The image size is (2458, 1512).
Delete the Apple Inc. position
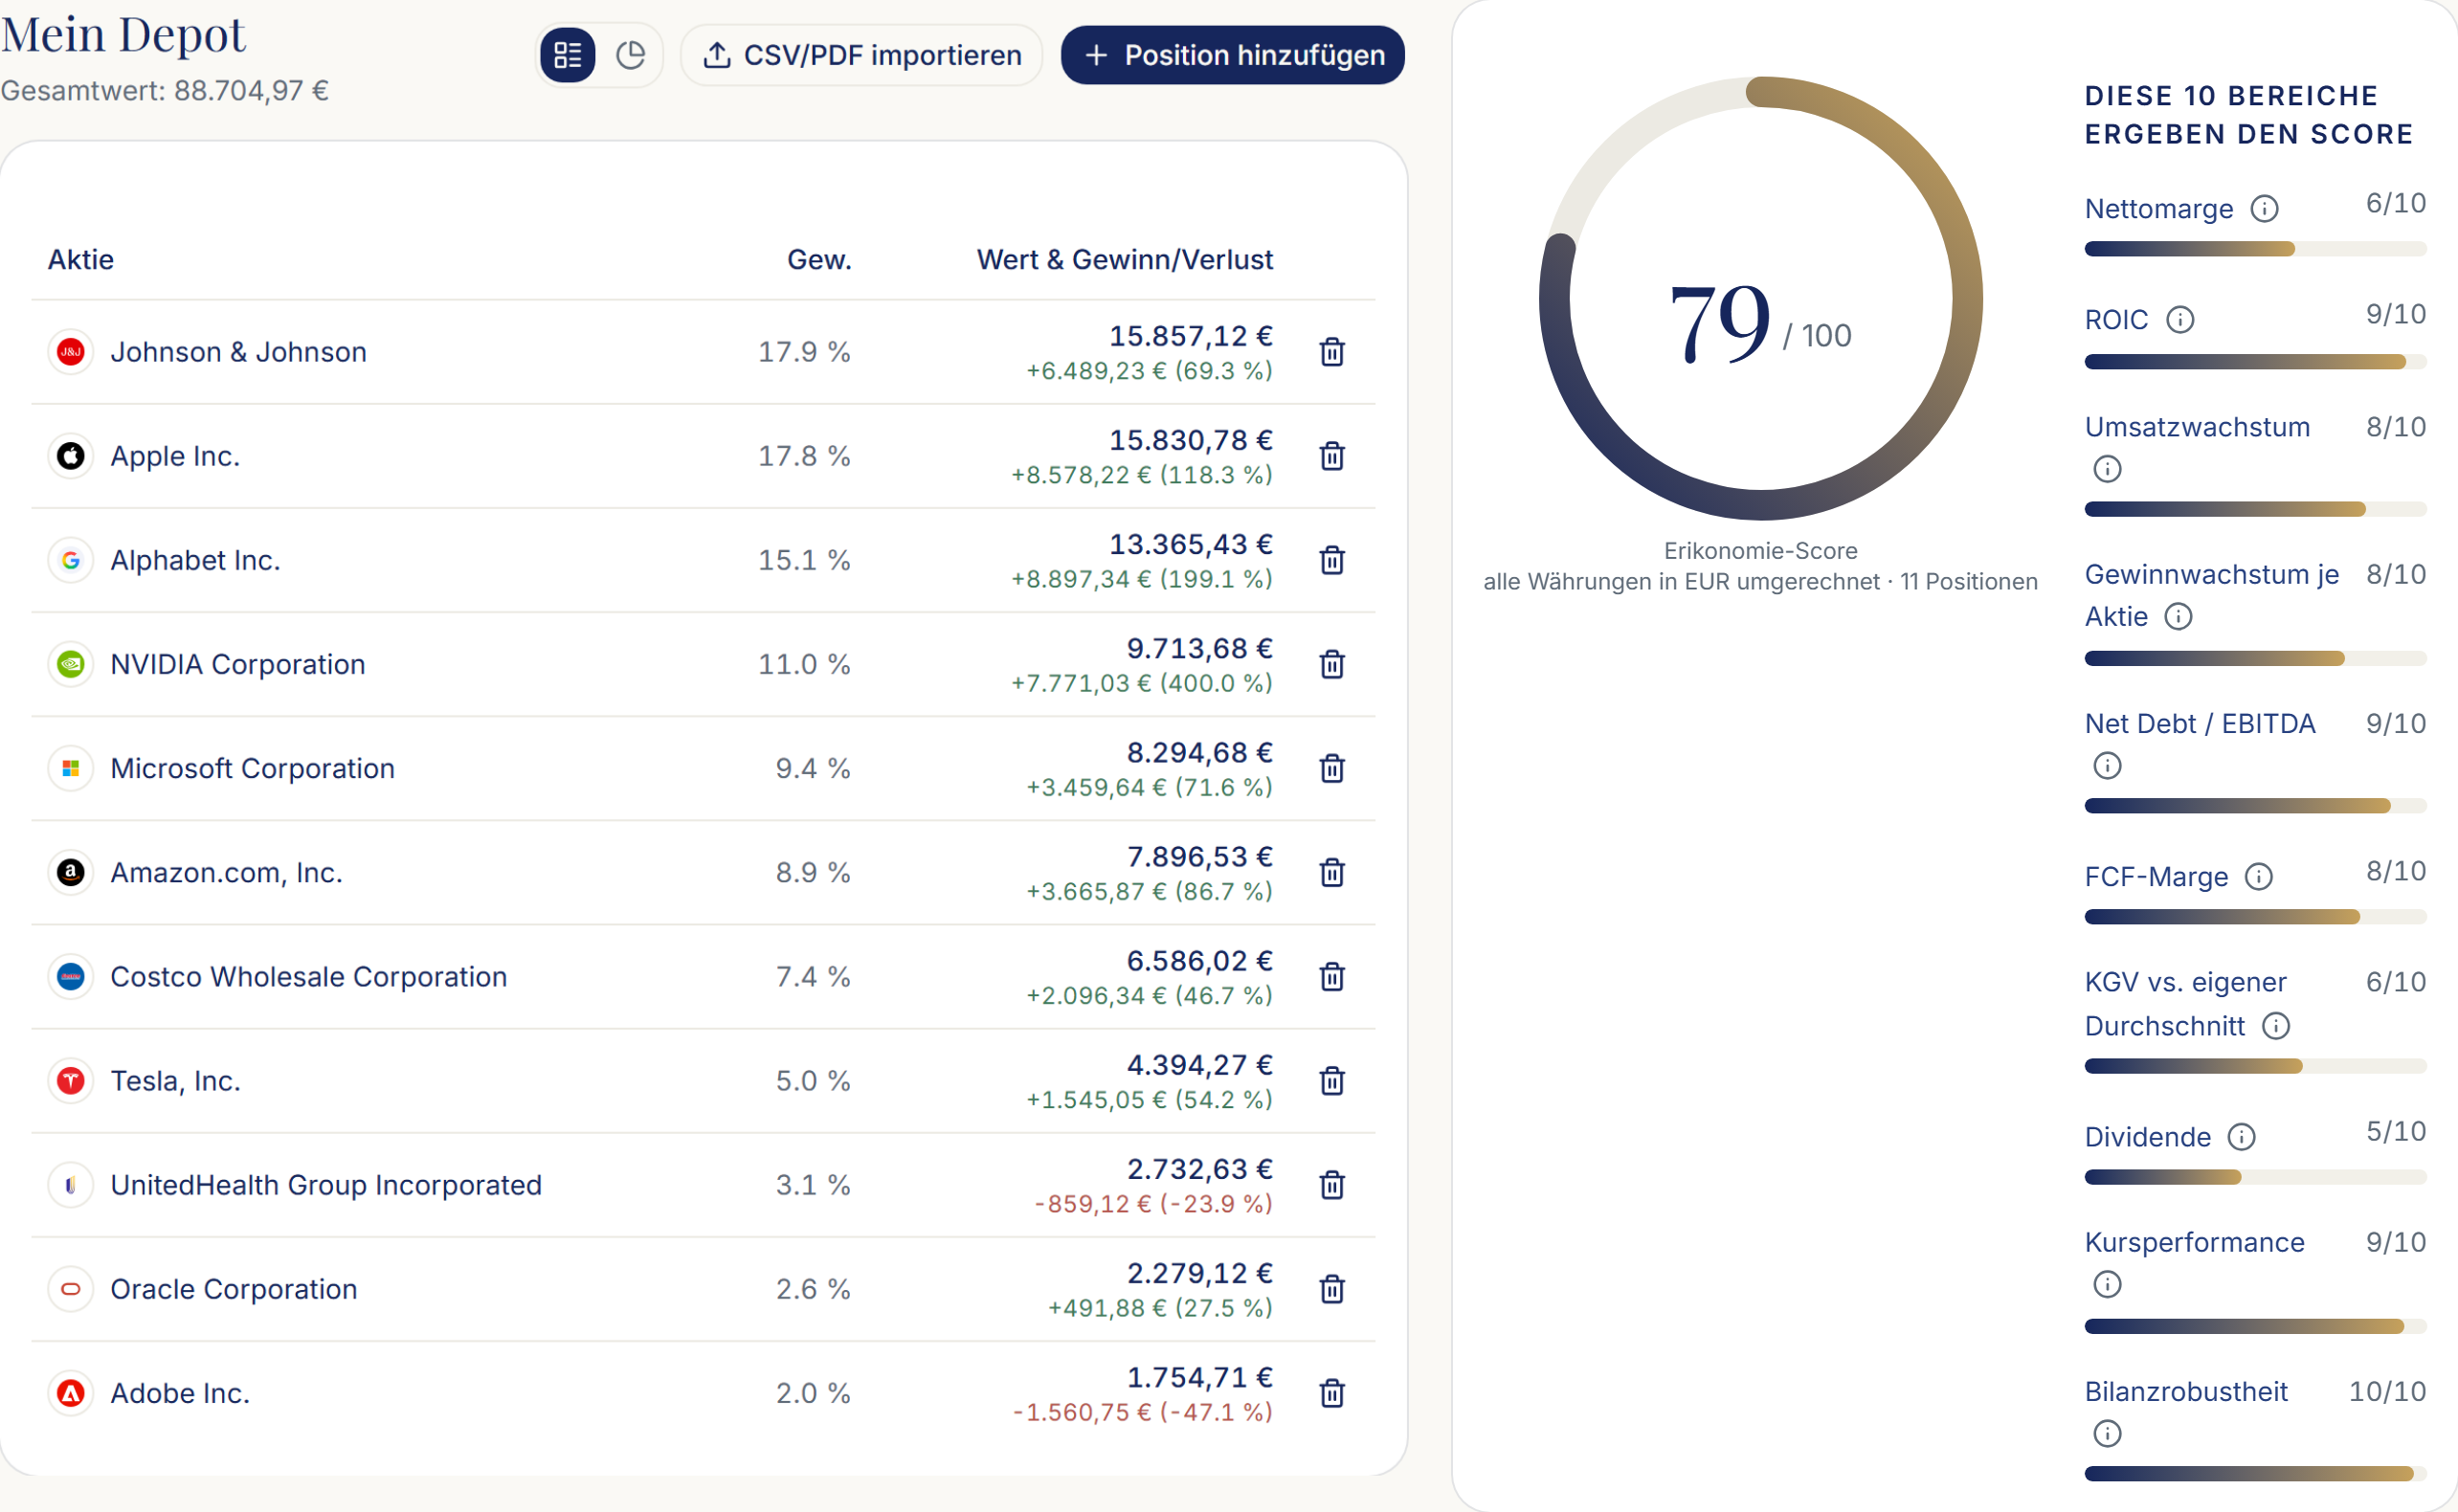point(1332,456)
